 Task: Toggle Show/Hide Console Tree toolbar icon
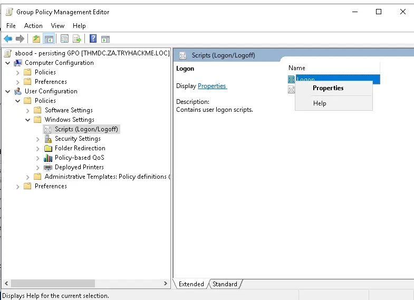[x=49, y=39]
